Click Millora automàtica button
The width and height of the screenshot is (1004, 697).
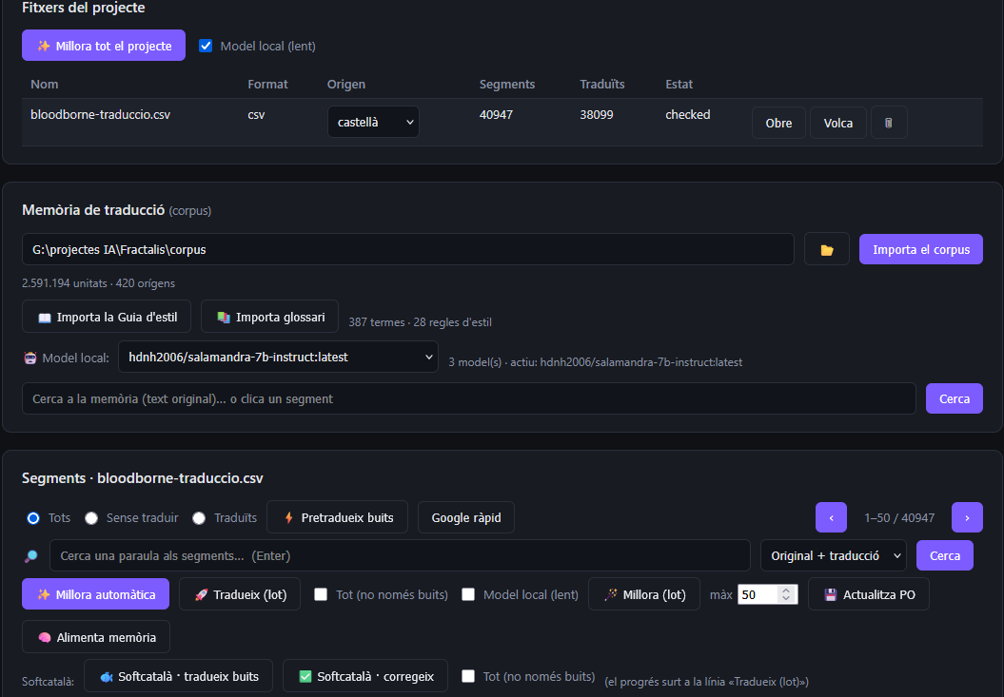click(95, 594)
